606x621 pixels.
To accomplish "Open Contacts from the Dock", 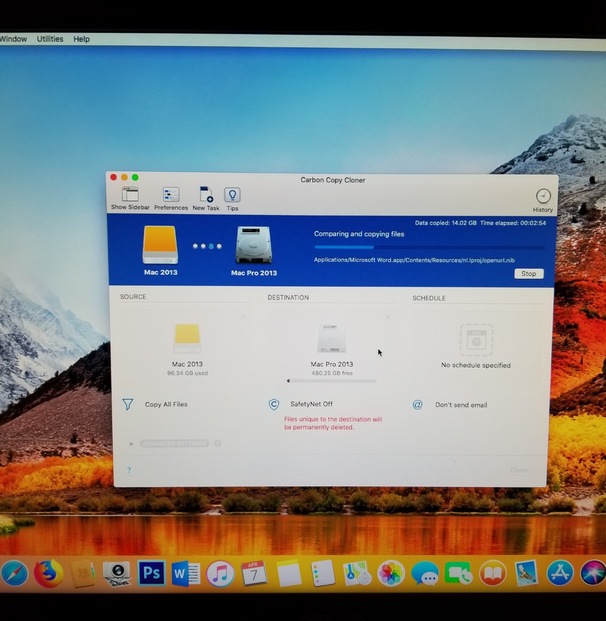I will (x=83, y=574).
